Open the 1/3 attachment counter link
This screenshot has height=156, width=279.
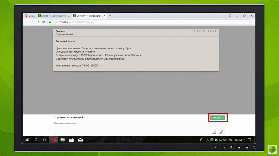click(x=214, y=133)
